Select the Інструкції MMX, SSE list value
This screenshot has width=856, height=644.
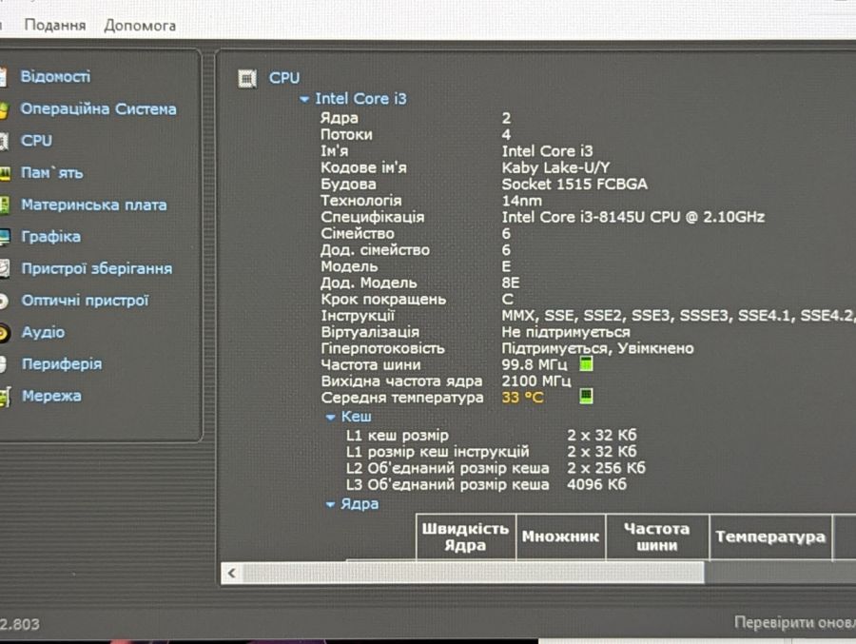click(x=678, y=315)
